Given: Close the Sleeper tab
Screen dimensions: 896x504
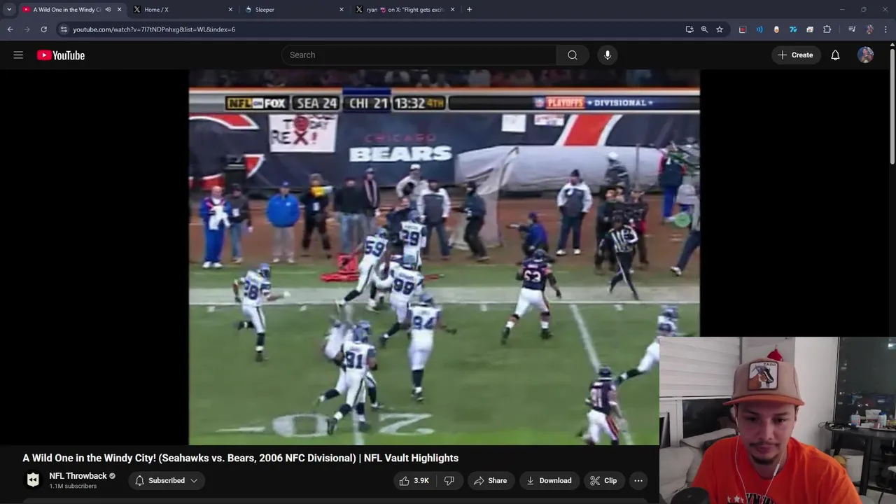Looking at the screenshot, I should point(342,10).
